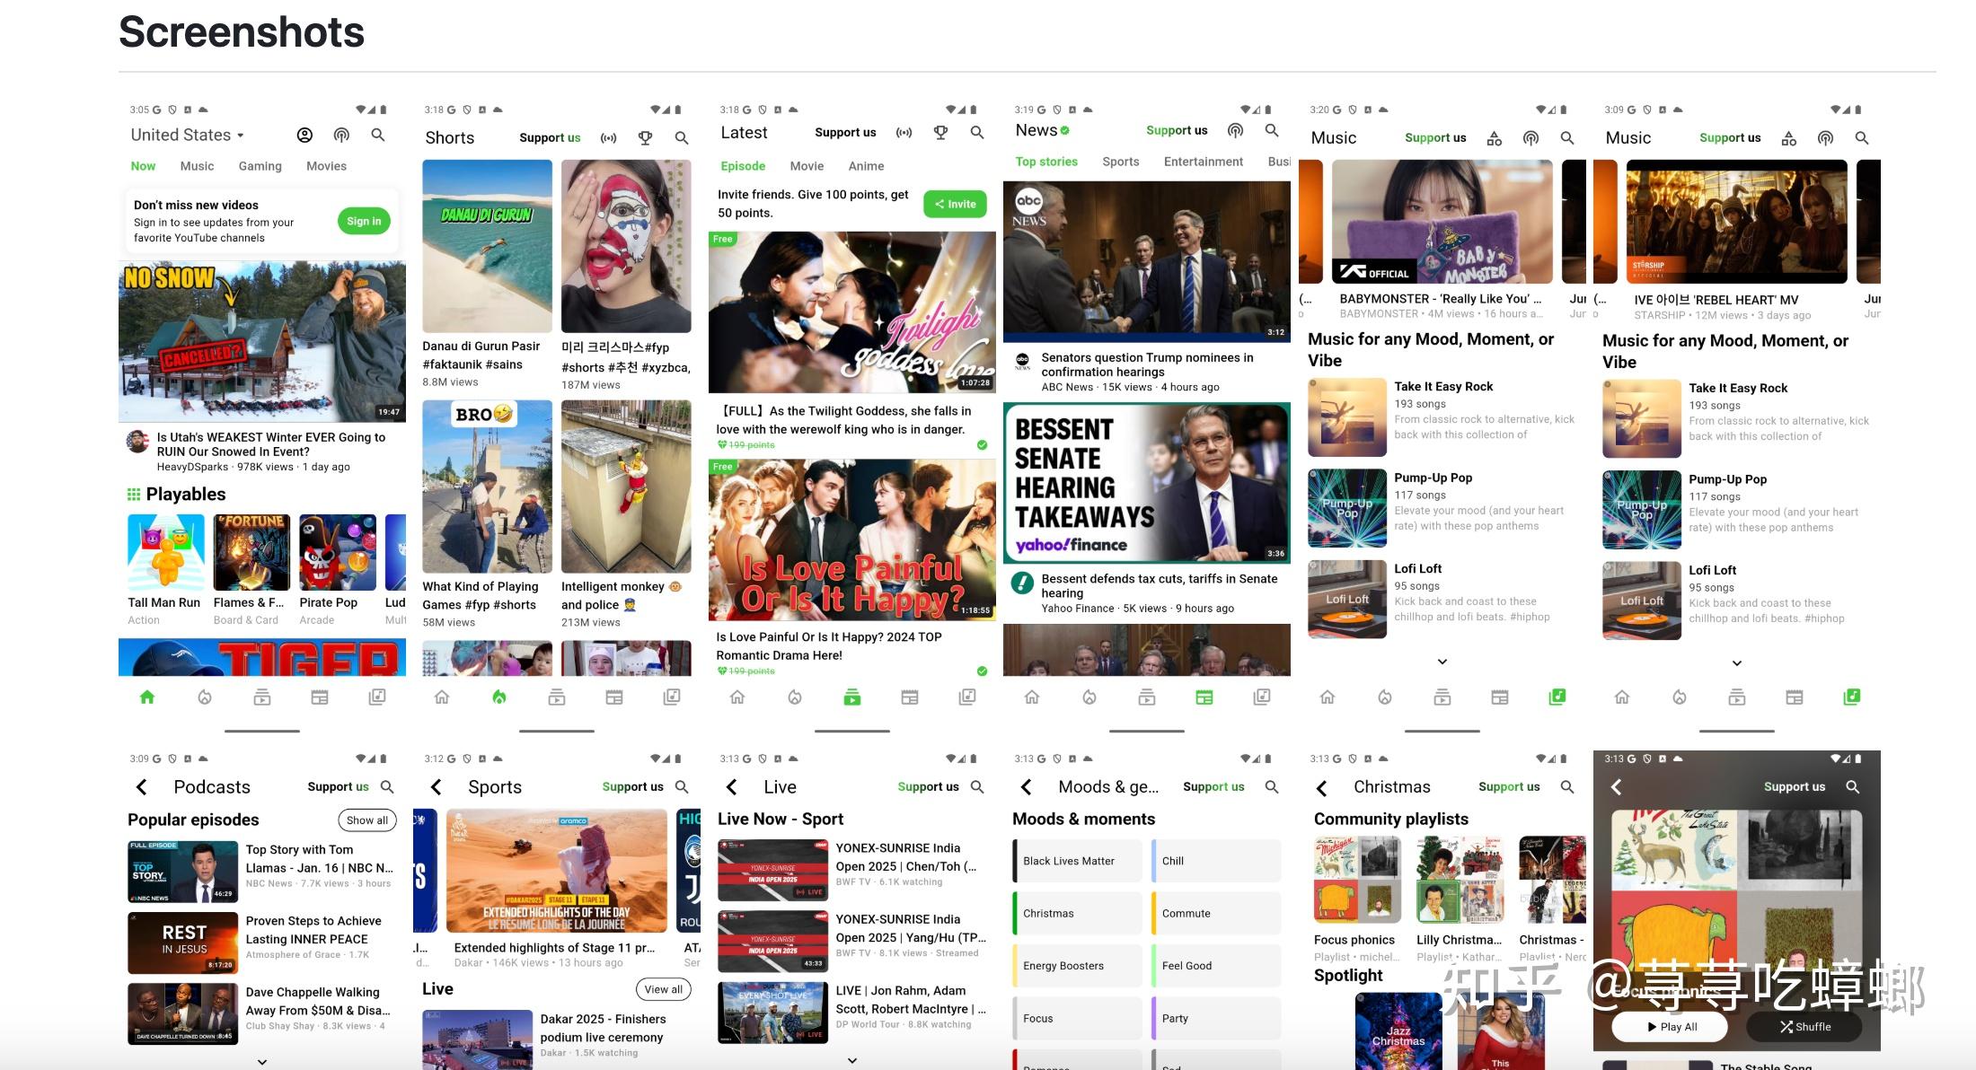1976x1070 pixels.
Task: Tap the back arrow on the Christmas screen
Action: 1321,787
